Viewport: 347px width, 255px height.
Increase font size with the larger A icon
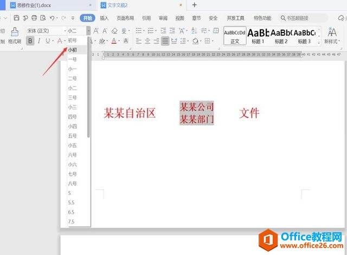96,31
